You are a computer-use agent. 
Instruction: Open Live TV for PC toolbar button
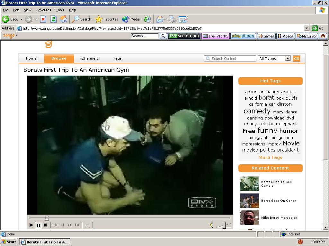coord(216,36)
